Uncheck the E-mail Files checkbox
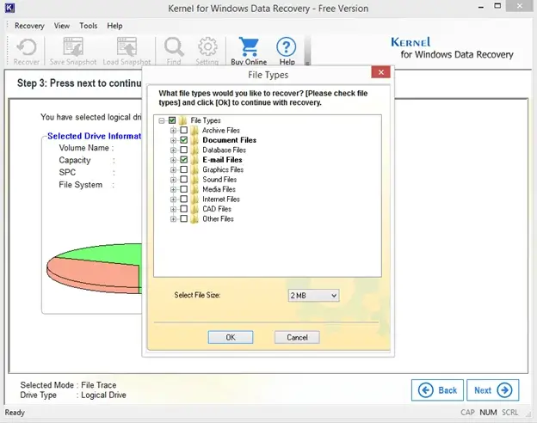537x423 pixels. pyautogui.click(x=184, y=160)
